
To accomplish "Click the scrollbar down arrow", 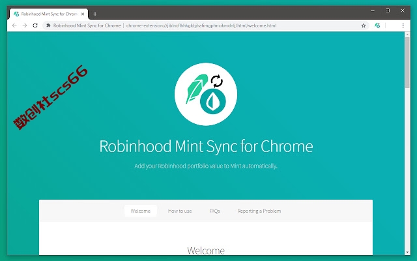I will [407, 253].
